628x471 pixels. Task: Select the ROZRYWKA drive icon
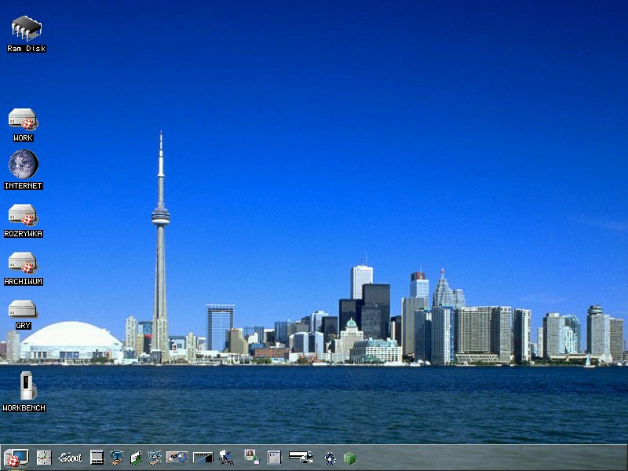point(23,215)
